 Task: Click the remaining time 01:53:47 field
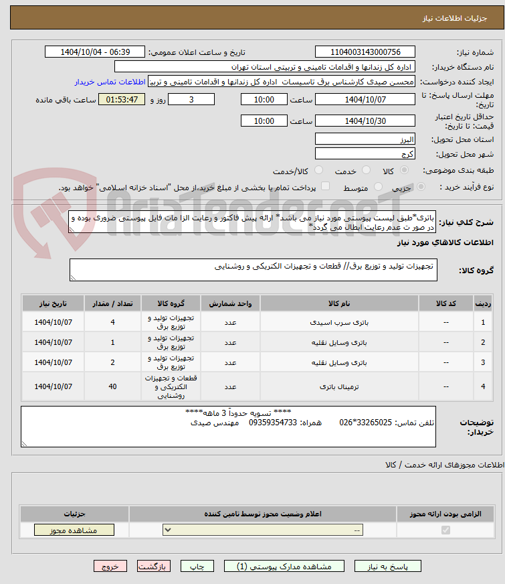122,99
